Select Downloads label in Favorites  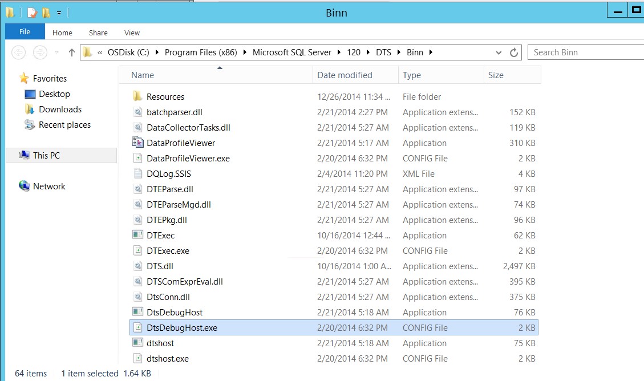[60, 109]
